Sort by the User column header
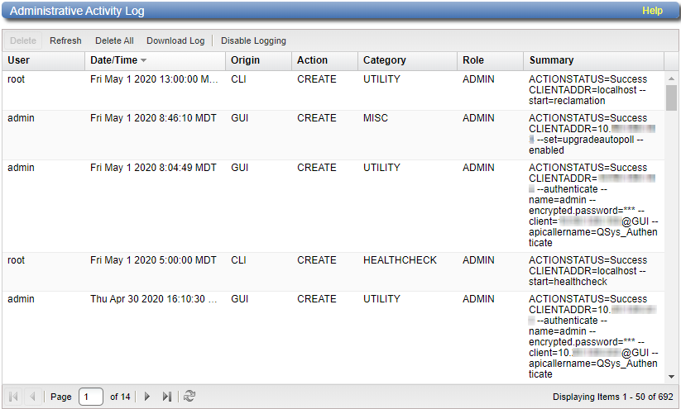 point(19,60)
